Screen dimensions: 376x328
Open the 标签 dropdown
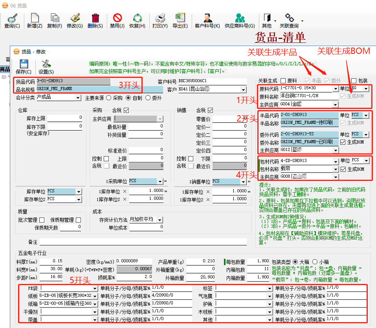click(270, 288)
